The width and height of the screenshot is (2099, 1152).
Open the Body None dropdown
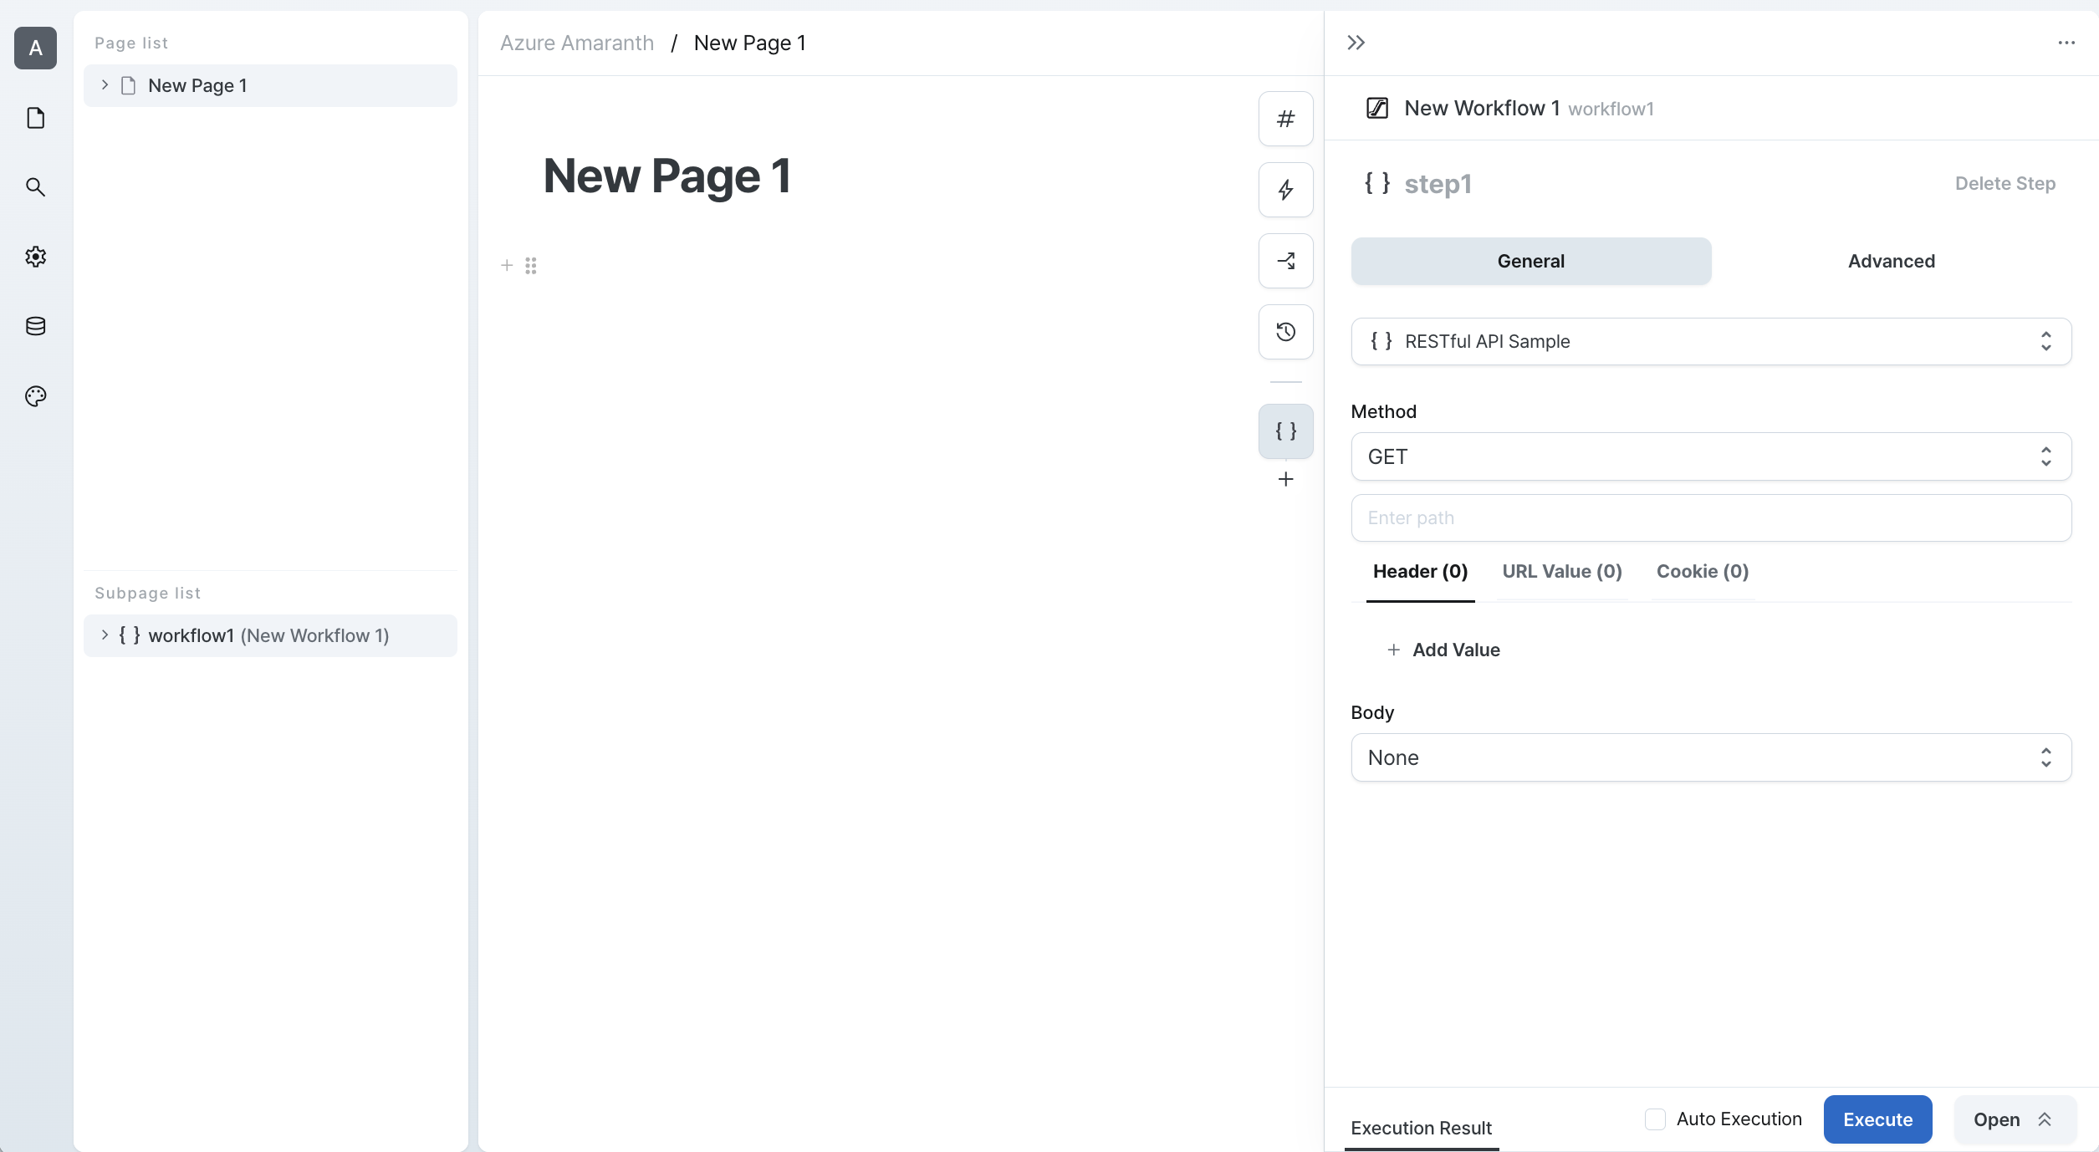pos(1711,757)
